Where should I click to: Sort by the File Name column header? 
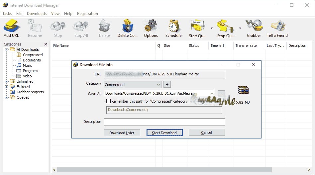pyautogui.click(x=103, y=45)
